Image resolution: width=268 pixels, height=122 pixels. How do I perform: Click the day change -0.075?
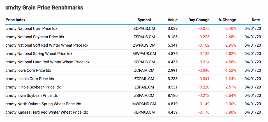coord(204,28)
